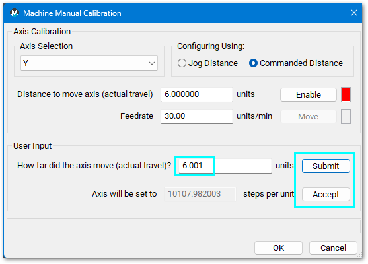Click the 'units/min' label beside Feedrate
368x264 pixels.
click(x=254, y=116)
